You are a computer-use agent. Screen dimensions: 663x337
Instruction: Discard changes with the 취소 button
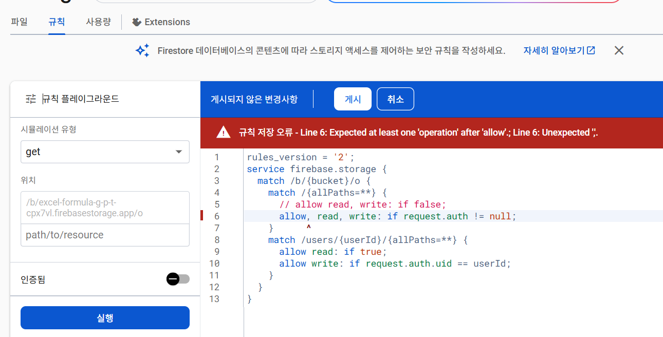click(x=395, y=99)
